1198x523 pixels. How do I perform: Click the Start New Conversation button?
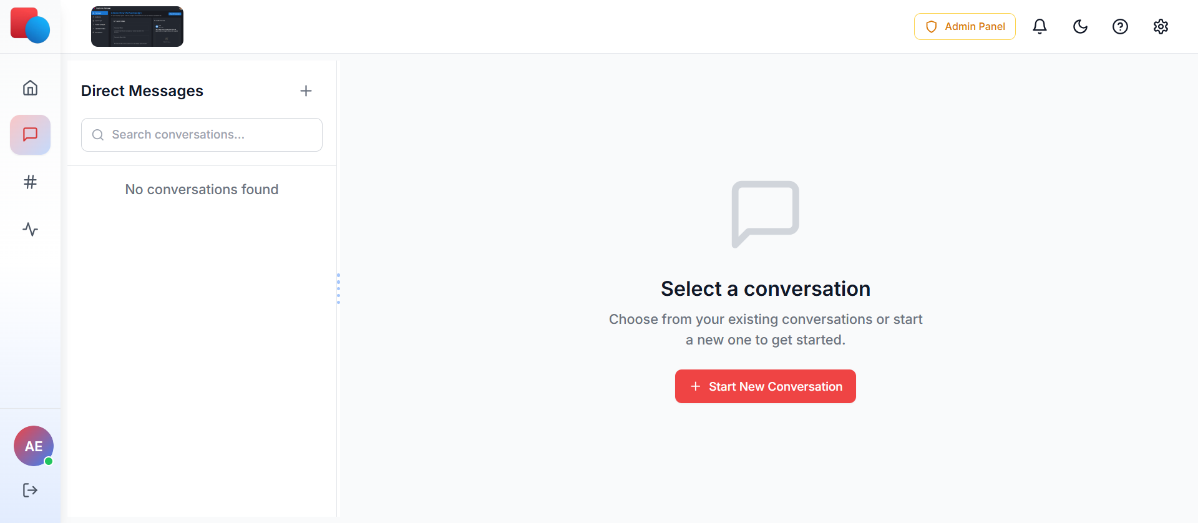click(765, 386)
